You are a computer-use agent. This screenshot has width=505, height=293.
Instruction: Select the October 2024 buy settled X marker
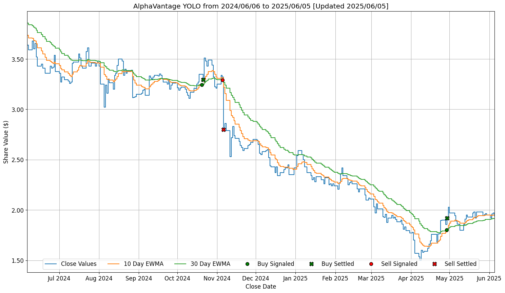pos(203,80)
